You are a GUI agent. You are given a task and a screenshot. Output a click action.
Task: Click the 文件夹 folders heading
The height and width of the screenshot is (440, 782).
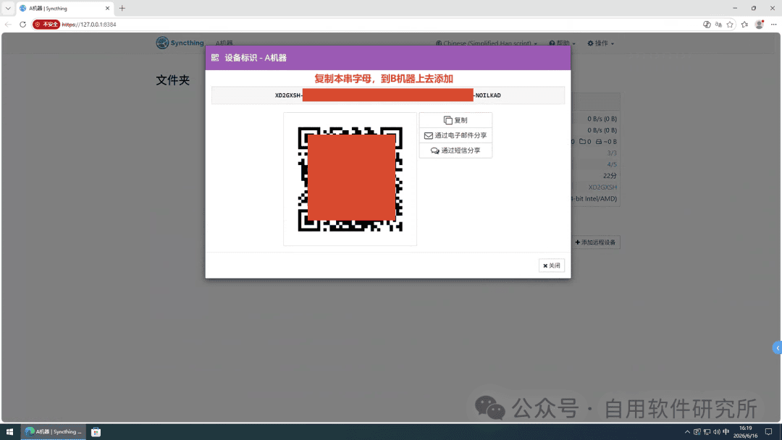click(172, 80)
